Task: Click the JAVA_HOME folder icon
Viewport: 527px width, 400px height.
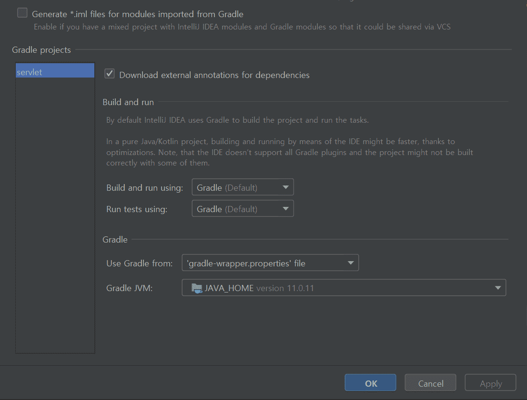Action: (196, 288)
